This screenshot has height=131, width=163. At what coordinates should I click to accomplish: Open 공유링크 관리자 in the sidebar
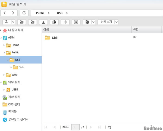pyautogui.click(x=18, y=119)
